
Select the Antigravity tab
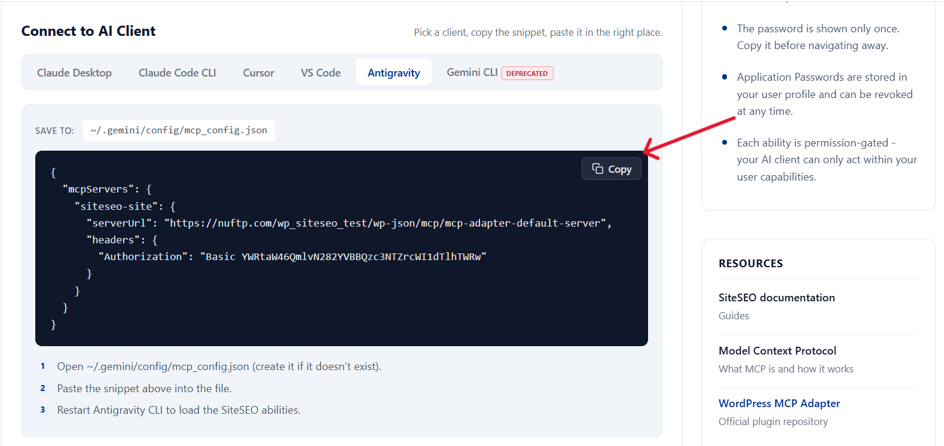pos(393,73)
